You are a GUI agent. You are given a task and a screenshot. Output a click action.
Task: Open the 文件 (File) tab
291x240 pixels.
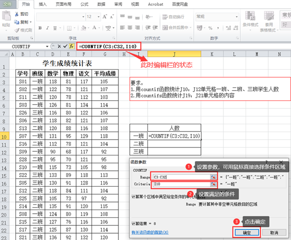8,4
